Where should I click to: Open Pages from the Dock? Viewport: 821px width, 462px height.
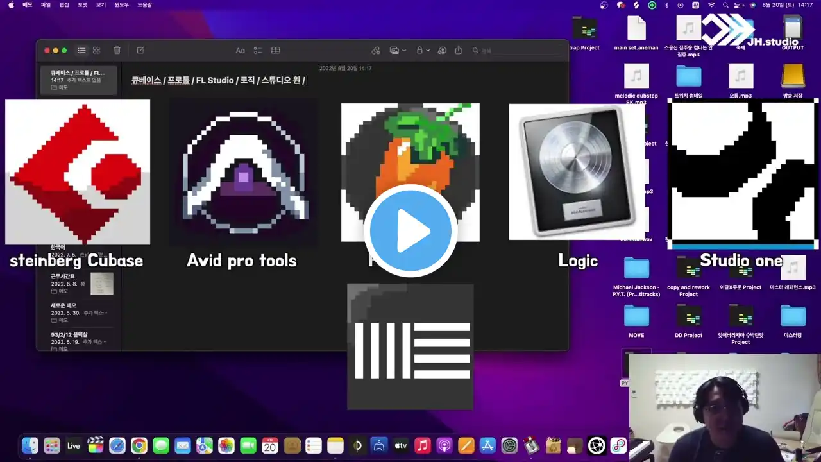[x=466, y=445]
